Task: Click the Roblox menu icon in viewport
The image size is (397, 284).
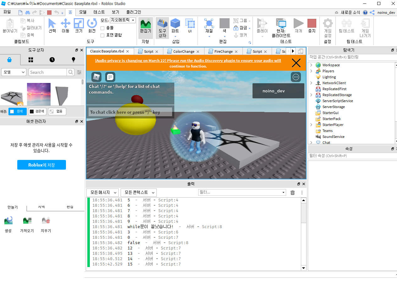Action: [96, 77]
